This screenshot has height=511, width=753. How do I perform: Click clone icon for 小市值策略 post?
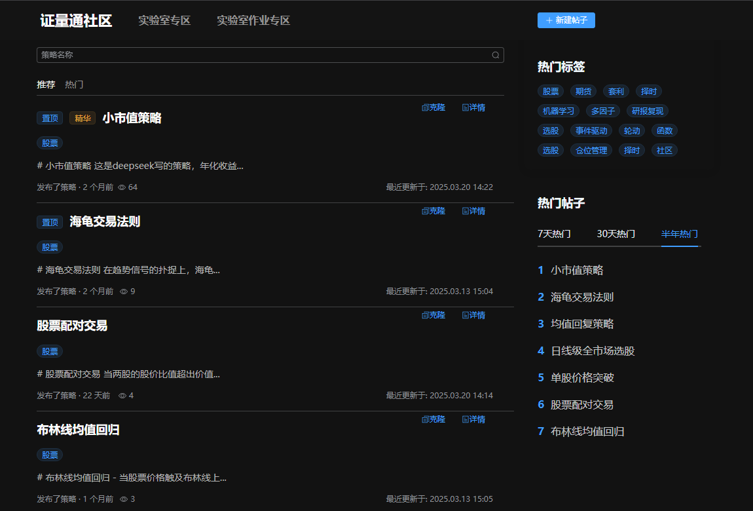tap(425, 107)
